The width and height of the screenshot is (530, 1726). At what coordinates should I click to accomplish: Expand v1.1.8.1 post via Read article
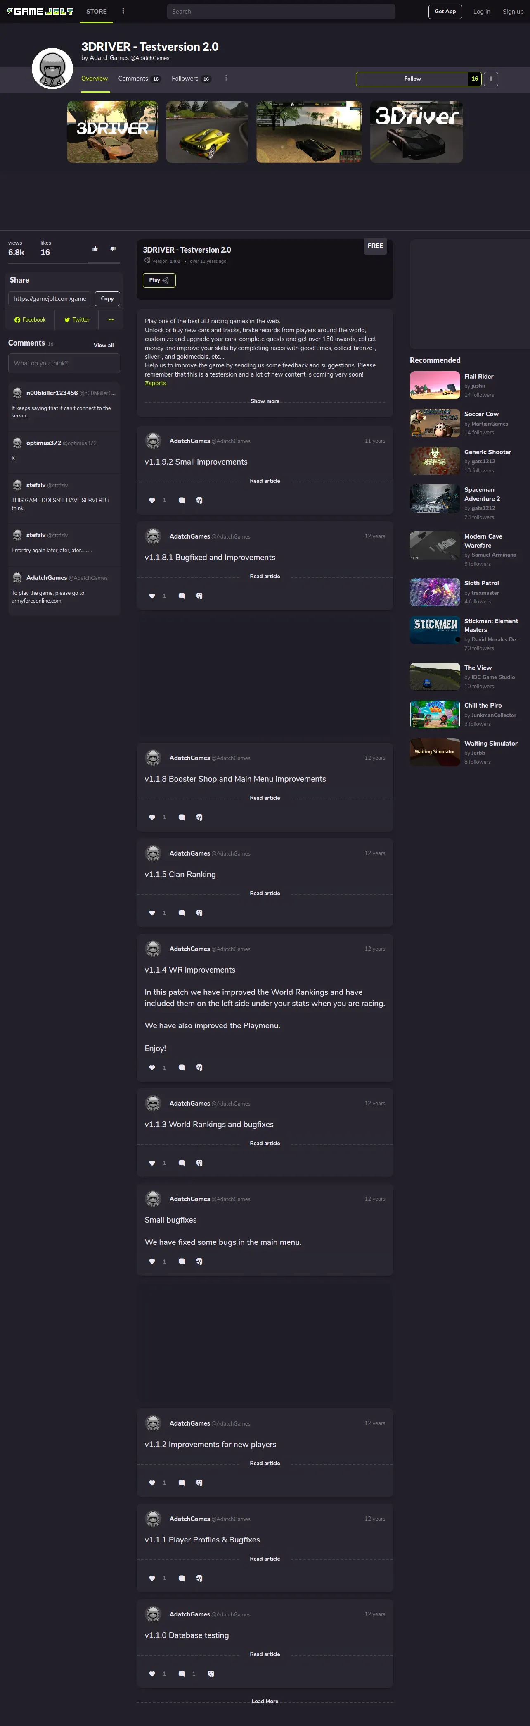click(265, 576)
